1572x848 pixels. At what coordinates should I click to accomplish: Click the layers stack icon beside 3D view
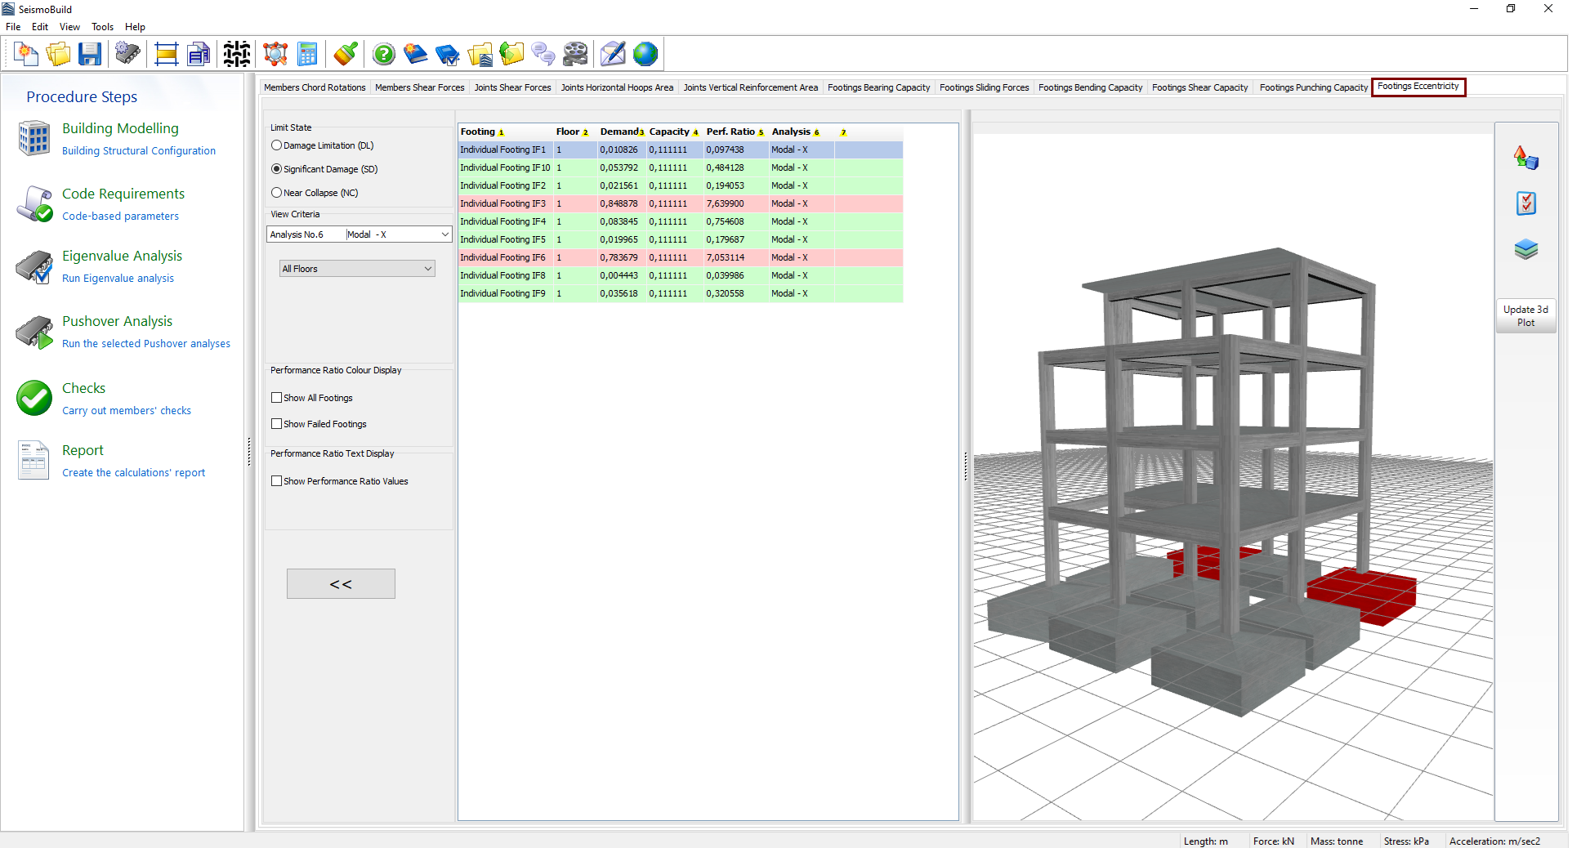(x=1525, y=249)
